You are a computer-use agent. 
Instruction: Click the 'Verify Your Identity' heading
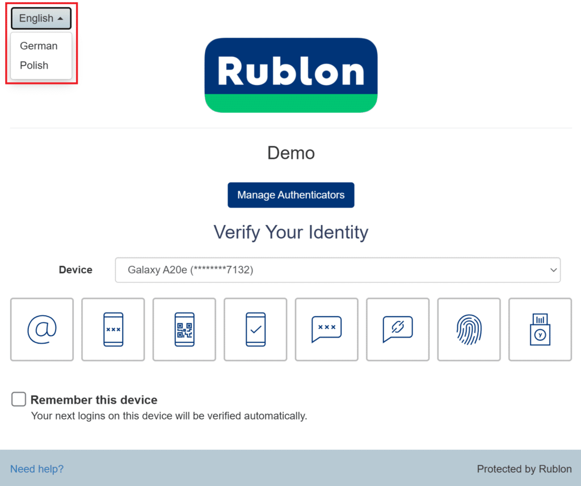290,232
